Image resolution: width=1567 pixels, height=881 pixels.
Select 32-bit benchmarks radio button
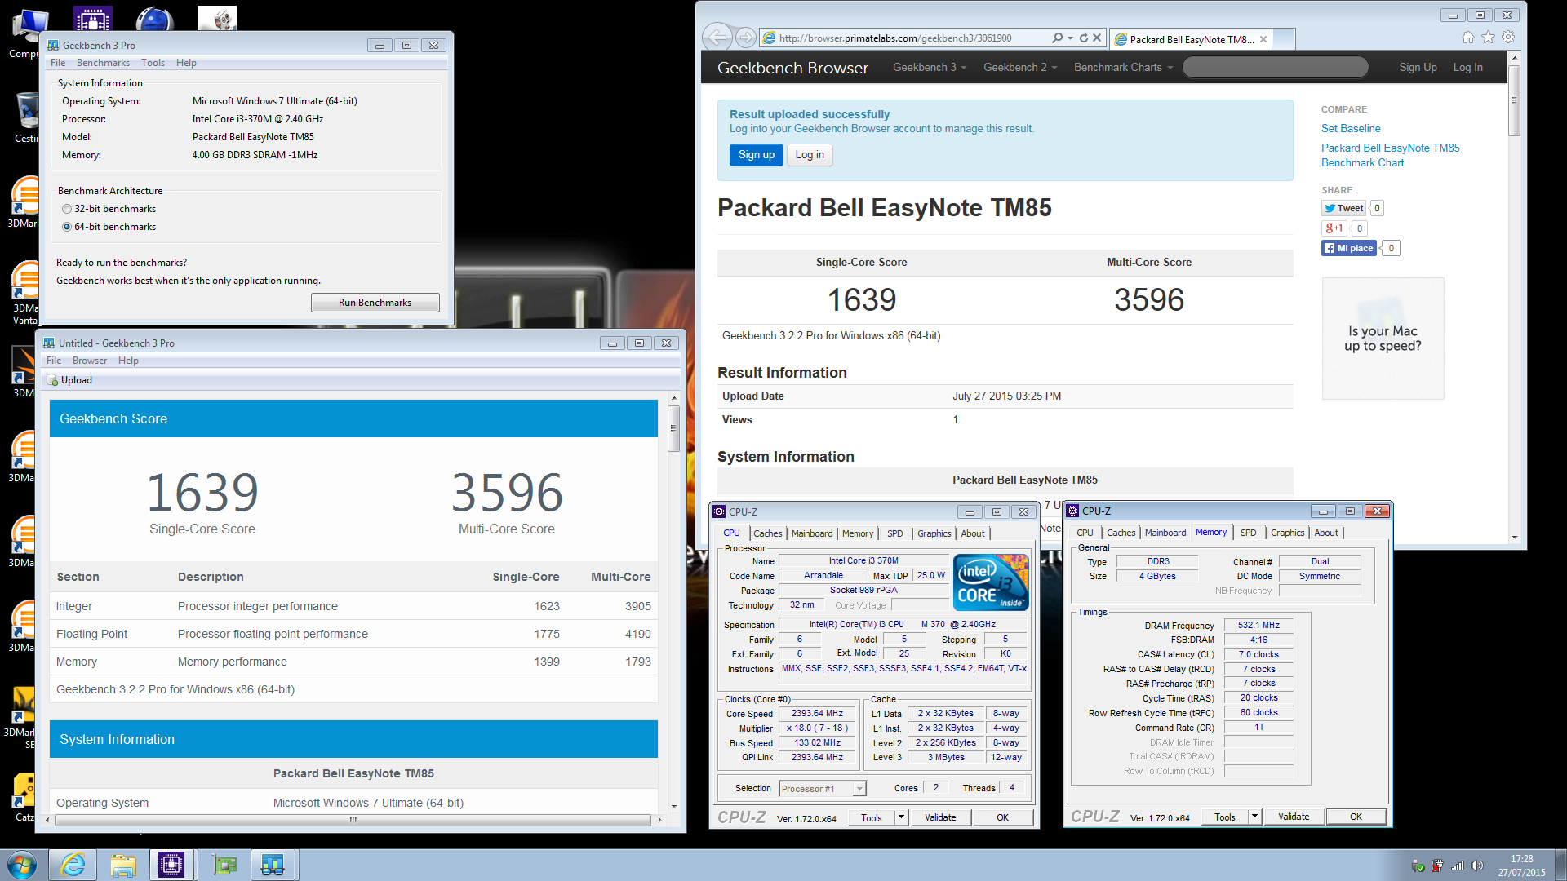67,209
